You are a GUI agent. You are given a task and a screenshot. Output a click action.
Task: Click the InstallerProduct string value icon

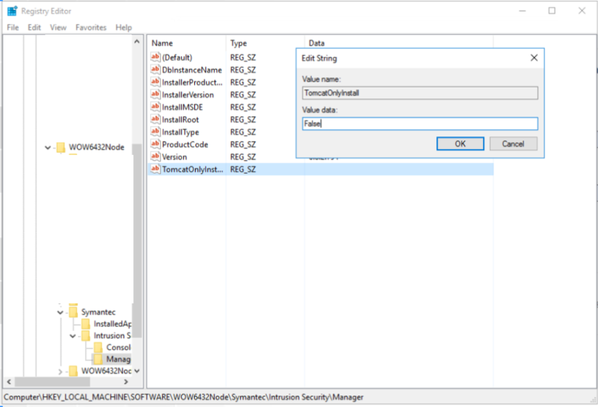pos(155,82)
